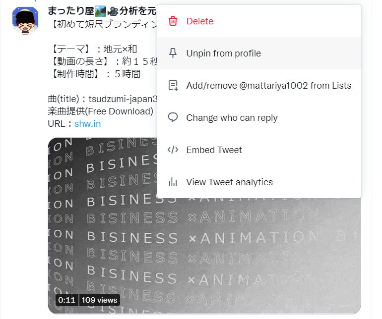Click the tsudzumi-japan3 song title text
The width and height of the screenshot is (382, 319).
coord(123,99)
